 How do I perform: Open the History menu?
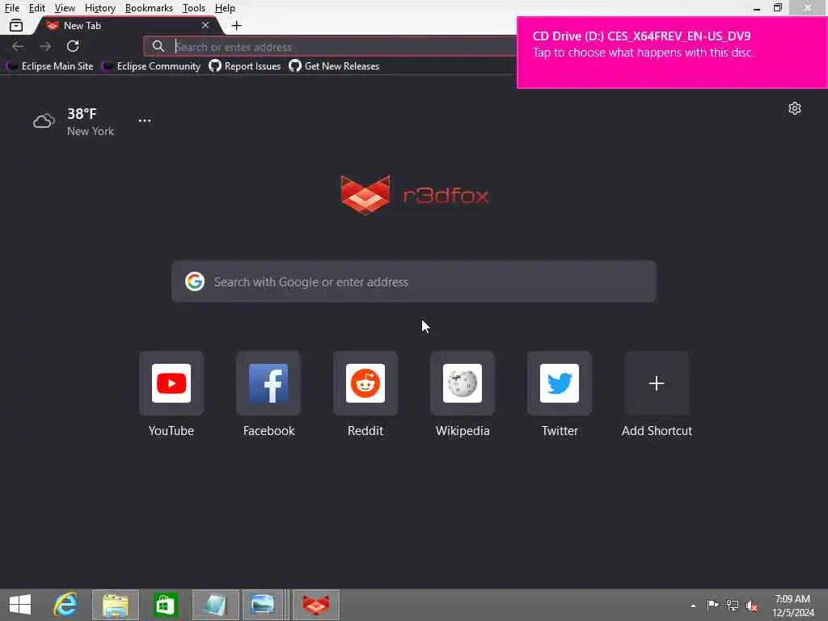pyautogui.click(x=99, y=8)
